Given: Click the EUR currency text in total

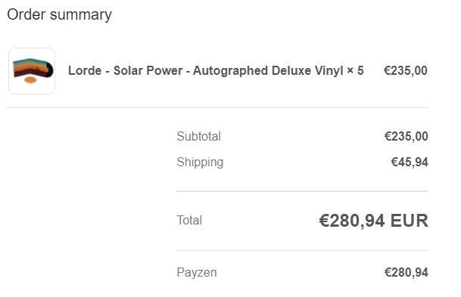Looking at the screenshot, I should [410, 221].
